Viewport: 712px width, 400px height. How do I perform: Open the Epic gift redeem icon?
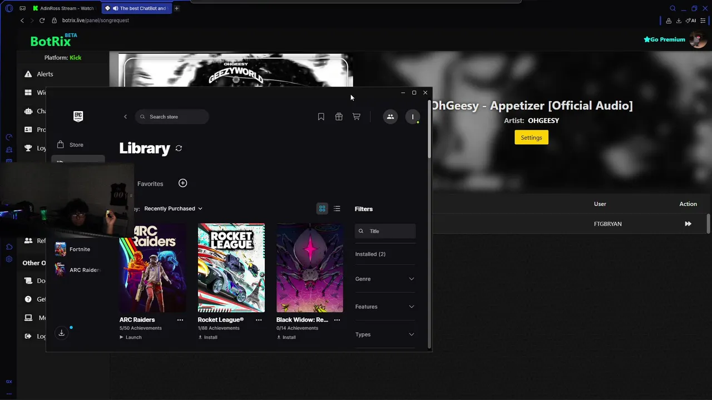tap(339, 117)
